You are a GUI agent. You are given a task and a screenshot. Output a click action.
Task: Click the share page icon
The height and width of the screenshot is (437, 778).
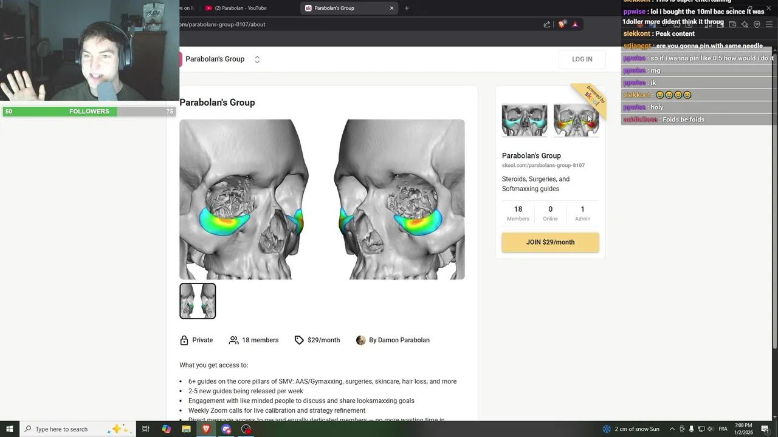[547, 24]
